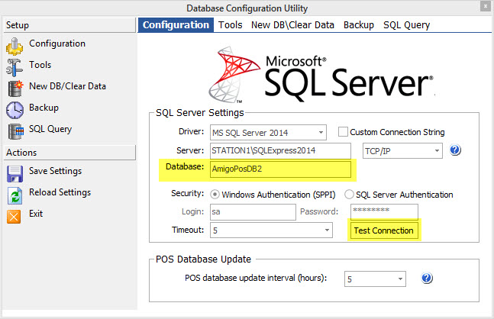Close the Database Configuration Utility window
Image resolution: width=494 pixels, height=319 pixels.
click(x=485, y=6)
